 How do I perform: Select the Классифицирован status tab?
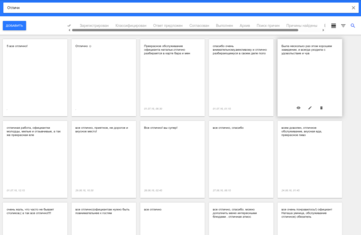131,25
